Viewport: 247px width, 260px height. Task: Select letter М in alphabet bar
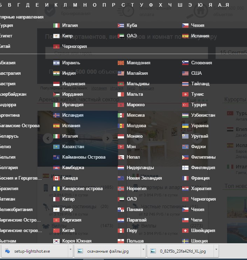75,5
